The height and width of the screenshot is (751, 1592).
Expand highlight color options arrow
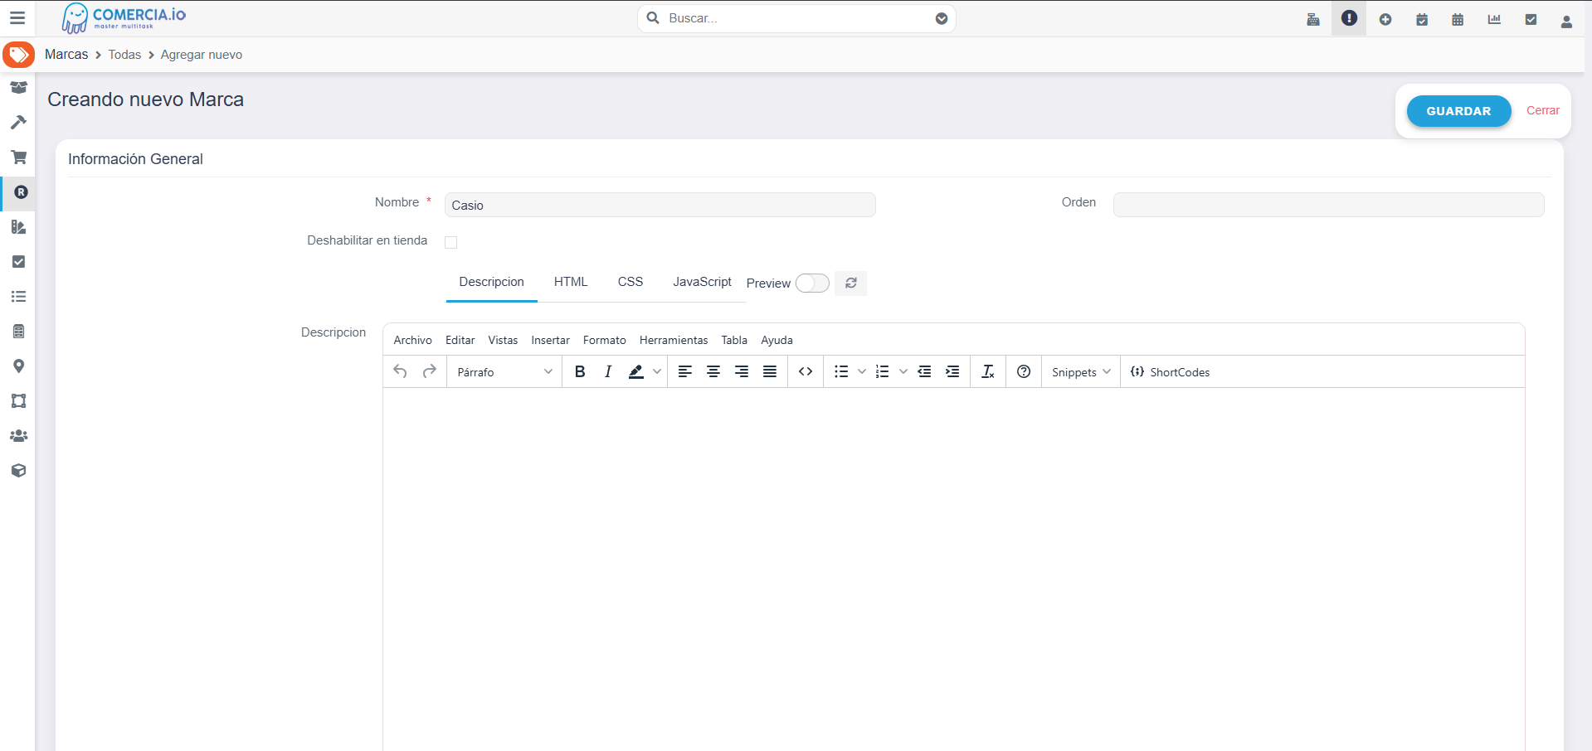657,371
